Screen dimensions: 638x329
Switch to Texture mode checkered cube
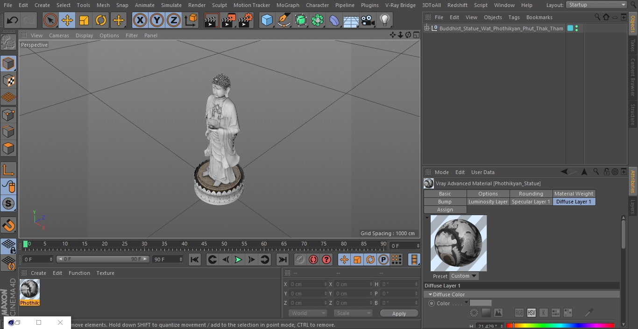point(8,81)
